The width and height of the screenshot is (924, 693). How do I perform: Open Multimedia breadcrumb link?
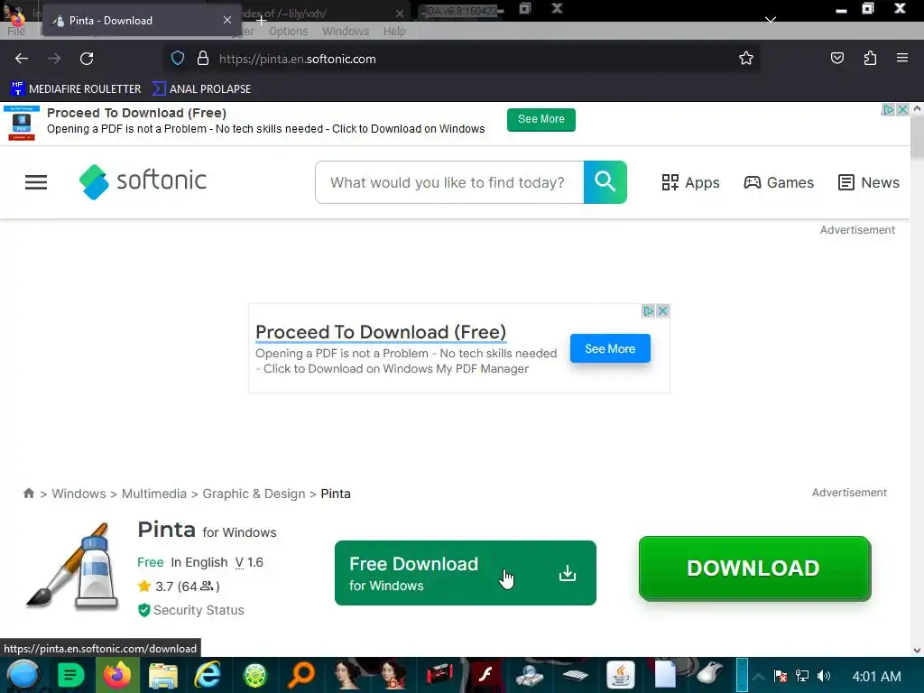coord(153,494)
